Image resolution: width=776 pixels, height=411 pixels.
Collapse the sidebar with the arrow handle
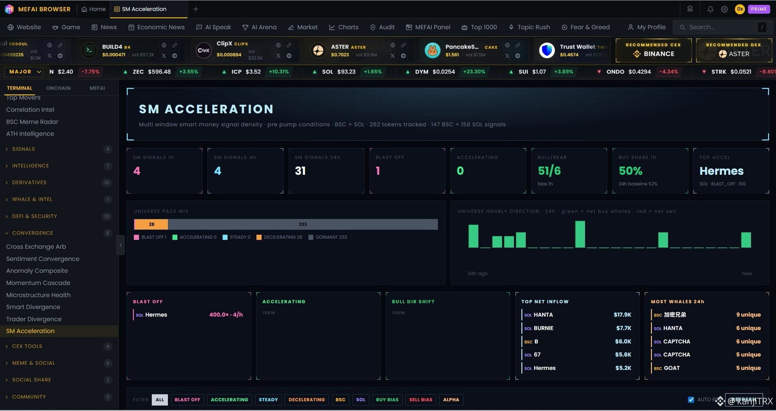(120, 245)
